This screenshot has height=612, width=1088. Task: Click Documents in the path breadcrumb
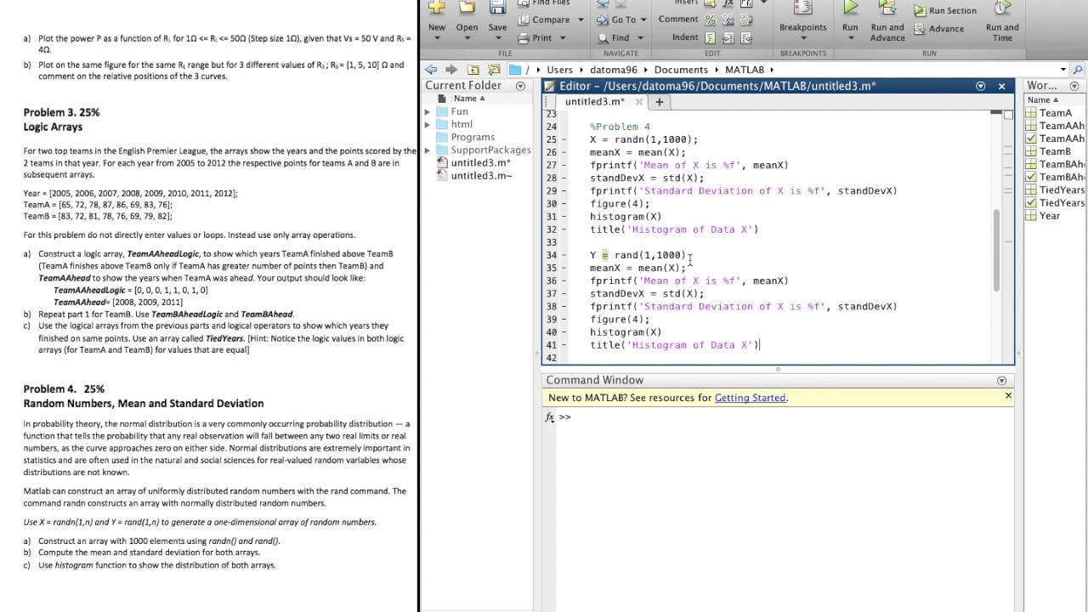(x=681, y=70)
